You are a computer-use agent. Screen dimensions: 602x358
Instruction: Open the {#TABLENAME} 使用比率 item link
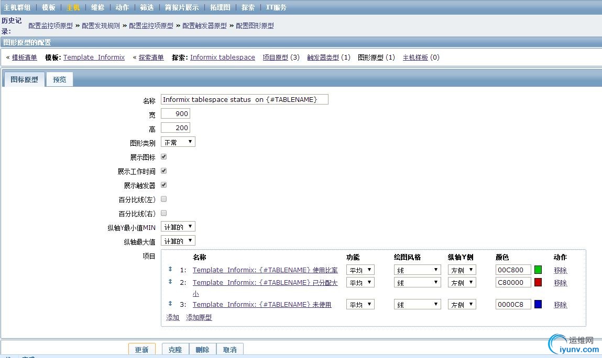(265, 270)
